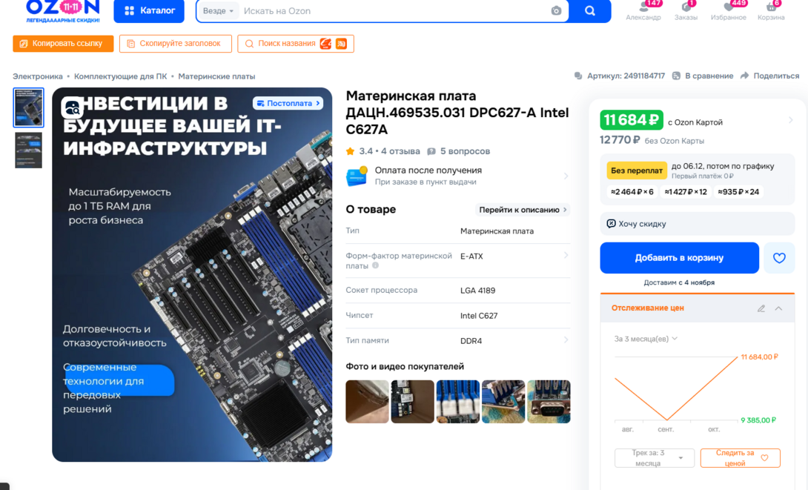Click the Поделиться share icon
This screenshot has width=808, height=490.
pyautogui.click(x=744, y=76)
